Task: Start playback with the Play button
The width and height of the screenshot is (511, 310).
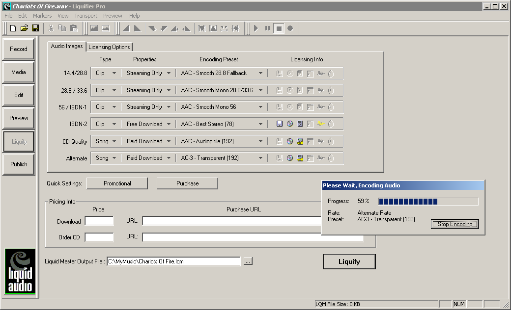Action: click(256, 28)
